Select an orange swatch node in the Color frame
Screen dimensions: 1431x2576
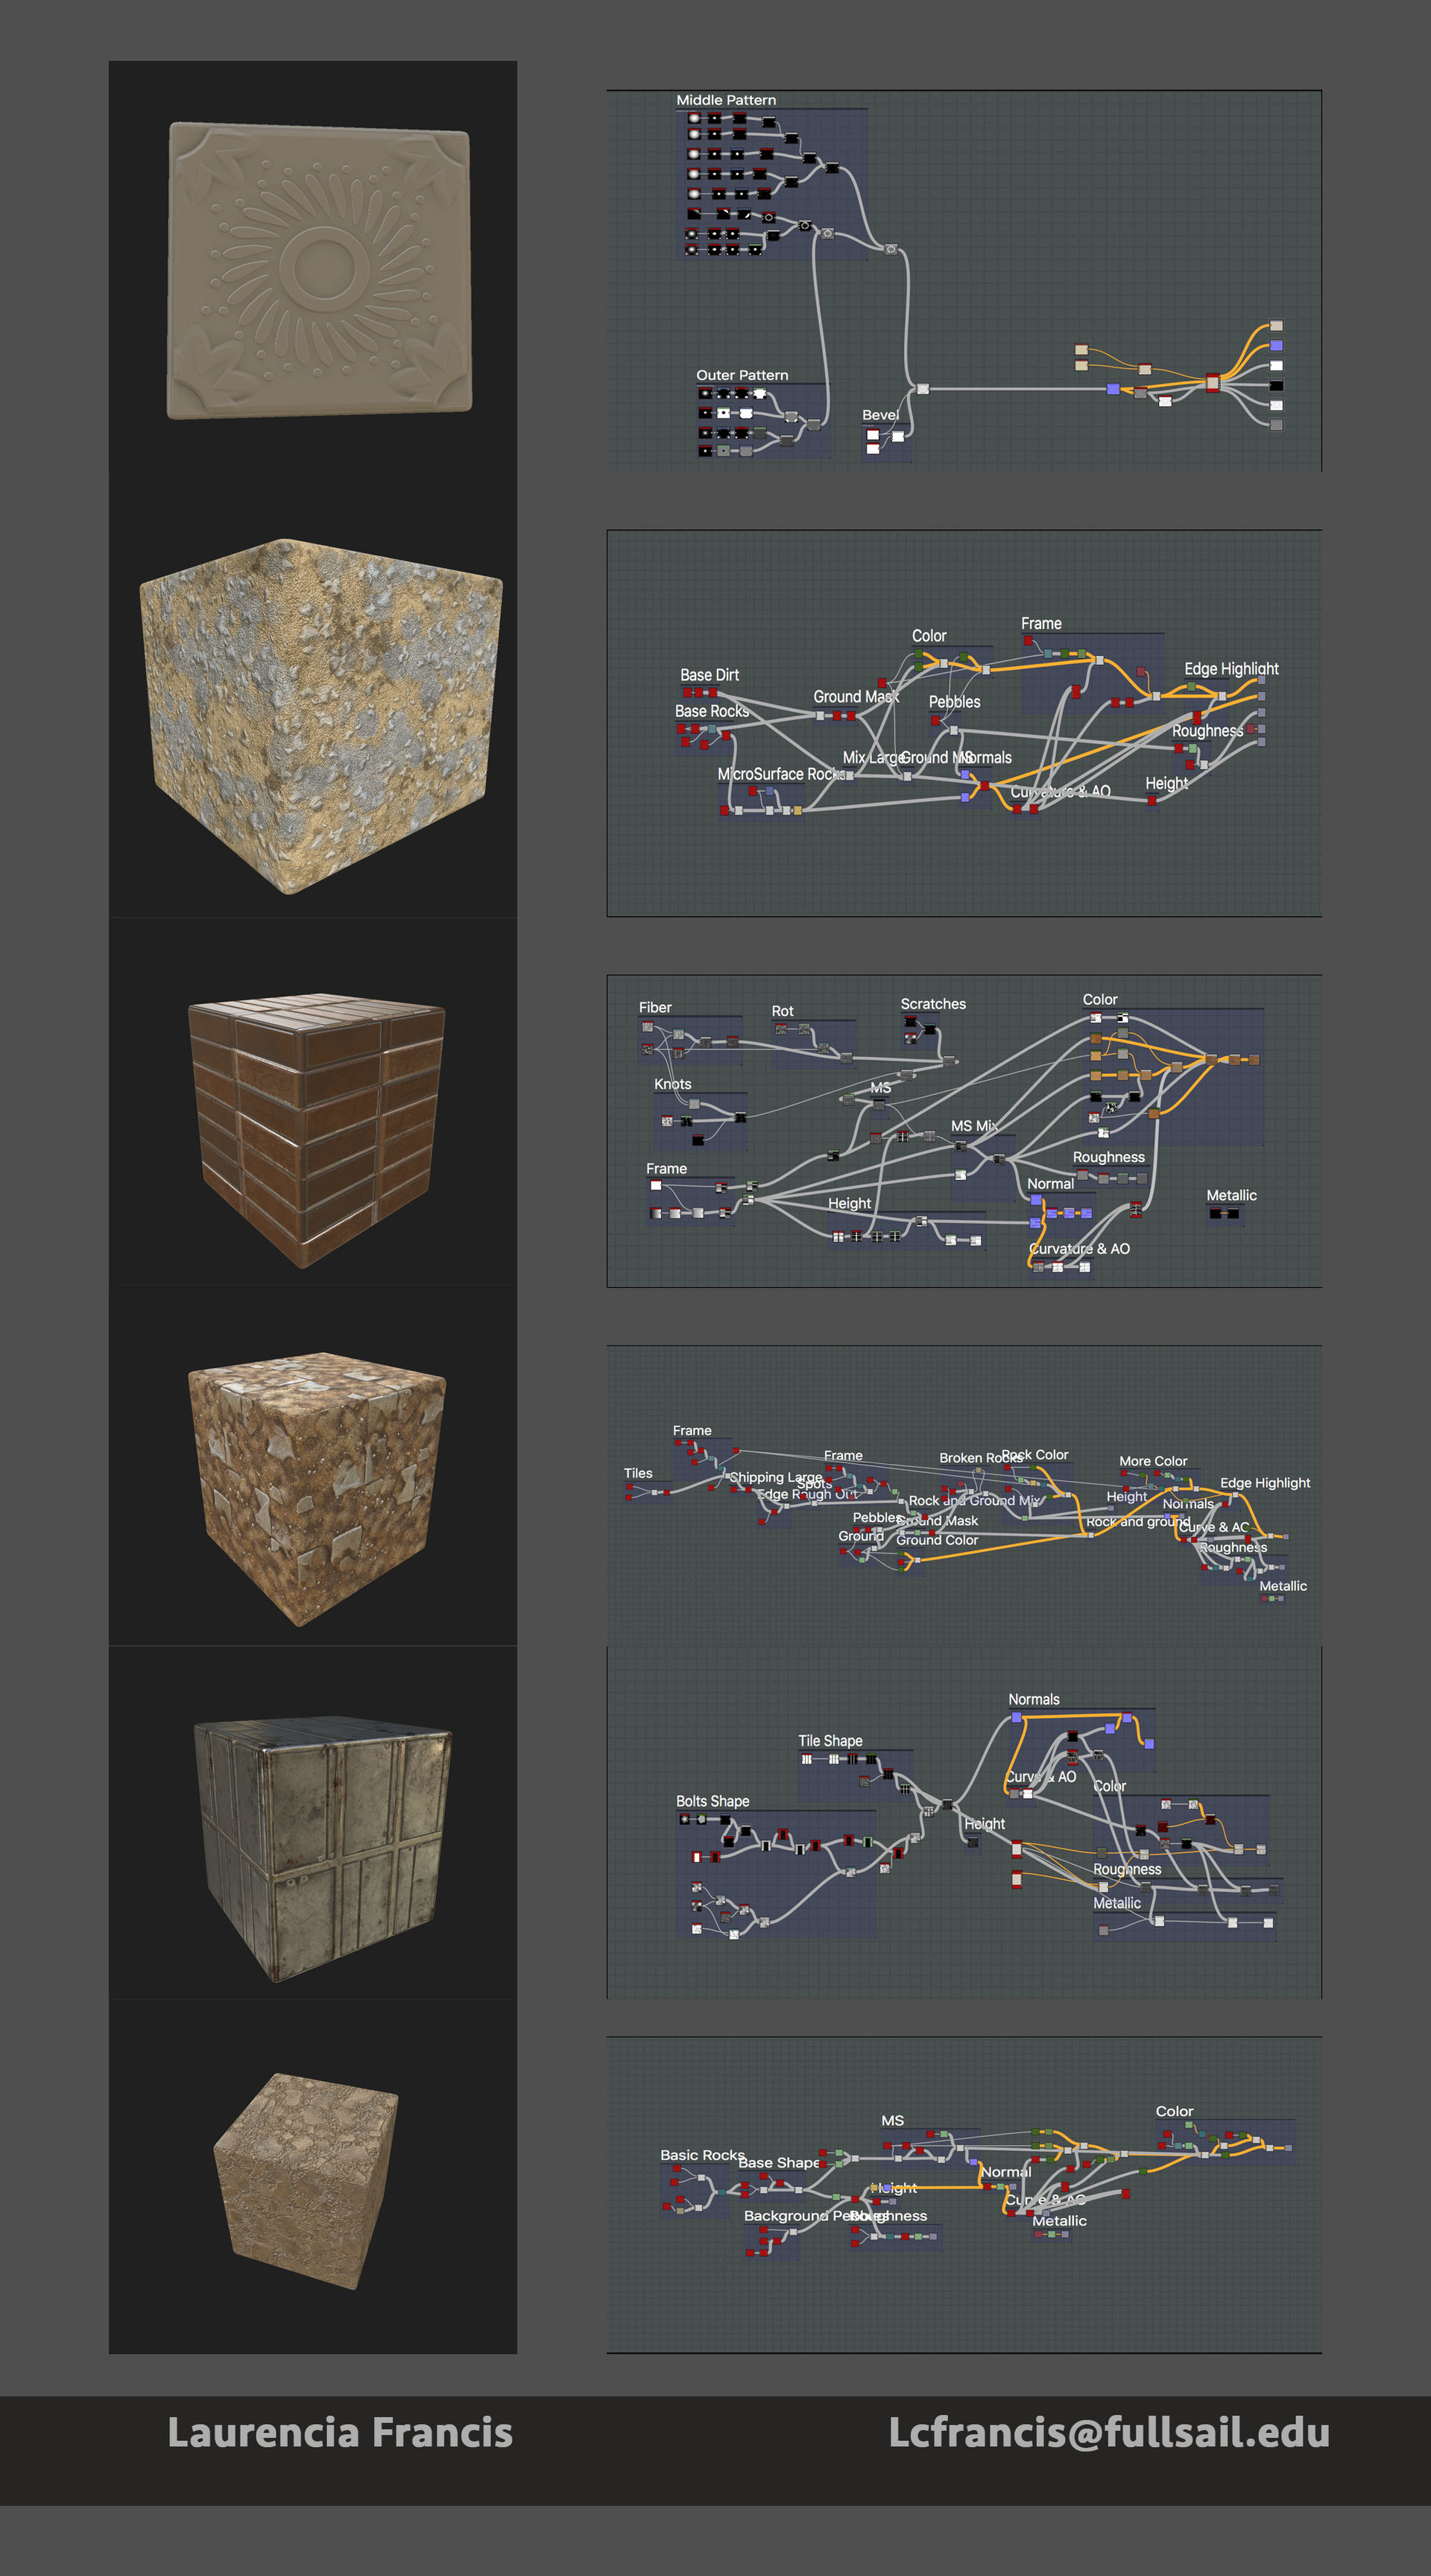click(x=1096, y=1039)
